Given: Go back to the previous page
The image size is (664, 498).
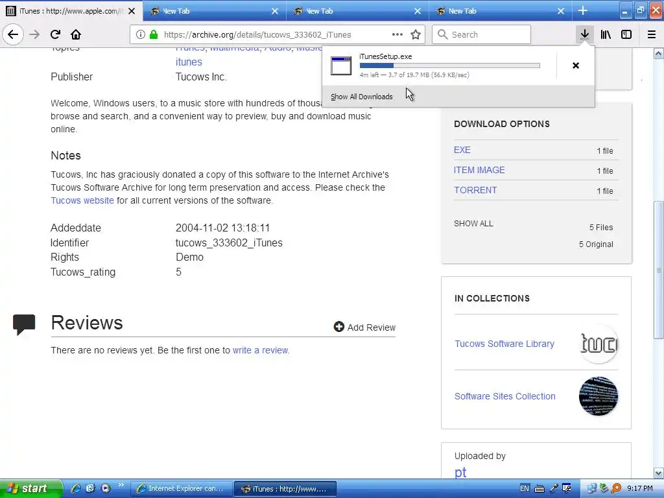Looking at the screenshot, I should pos(13,34).
